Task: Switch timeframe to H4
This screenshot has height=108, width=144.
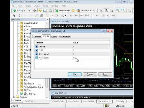Action: point(97,16)
